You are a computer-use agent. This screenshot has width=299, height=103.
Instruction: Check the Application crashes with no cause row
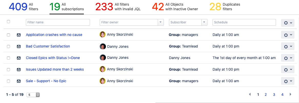tap(8, 35)
